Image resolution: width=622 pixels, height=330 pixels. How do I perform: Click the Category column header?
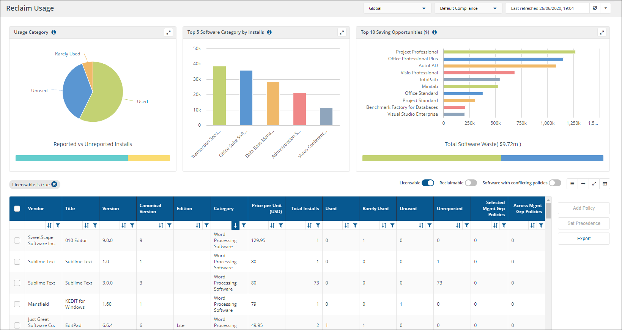coord(224,209)
